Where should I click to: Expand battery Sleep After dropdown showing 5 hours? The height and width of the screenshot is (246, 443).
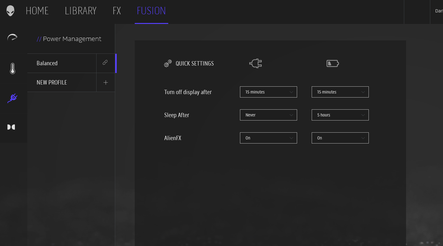(340, 115)
